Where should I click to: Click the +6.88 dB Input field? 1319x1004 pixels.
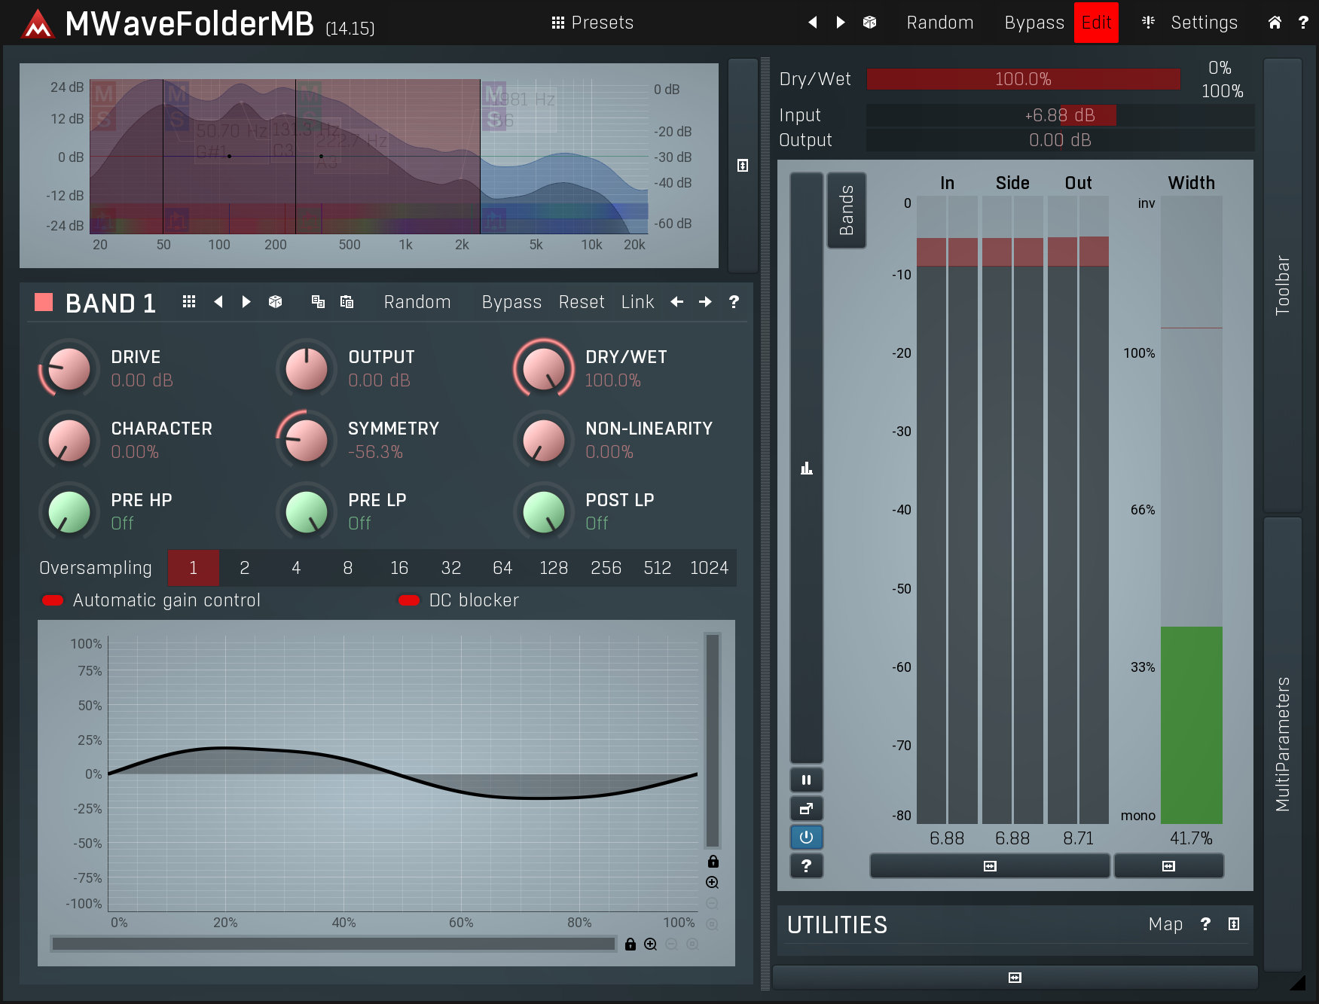pos(1060,115)
